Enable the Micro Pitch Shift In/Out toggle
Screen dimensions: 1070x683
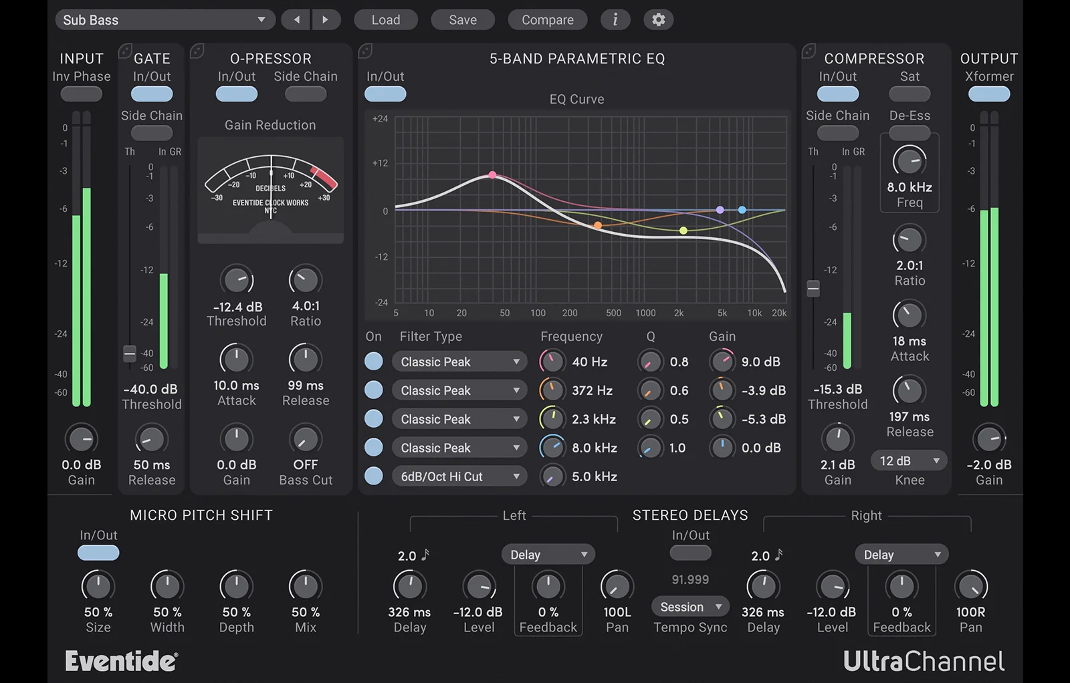(x=98, y=553)
